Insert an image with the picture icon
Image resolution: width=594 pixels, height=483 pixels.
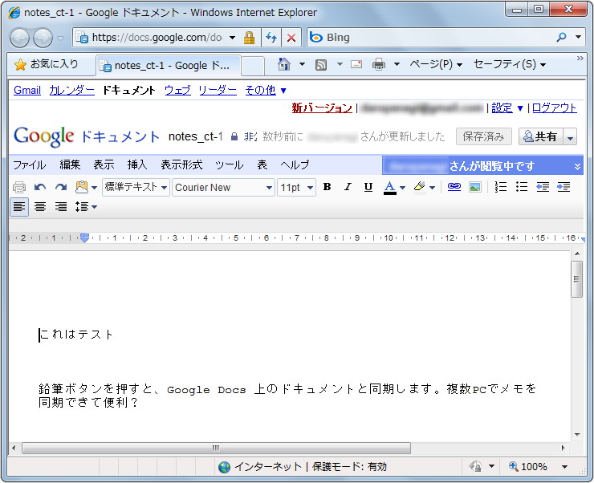[x=474, y=187]
